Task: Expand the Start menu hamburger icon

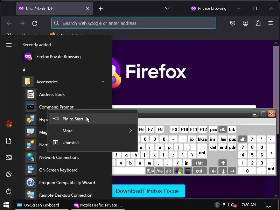Action: 9,45
